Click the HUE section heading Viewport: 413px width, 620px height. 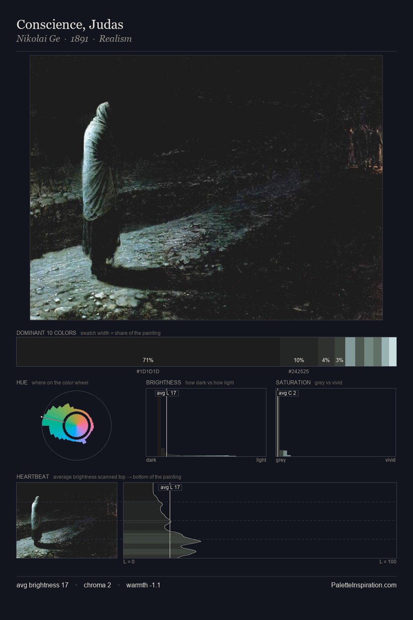(x=22, y=382)
